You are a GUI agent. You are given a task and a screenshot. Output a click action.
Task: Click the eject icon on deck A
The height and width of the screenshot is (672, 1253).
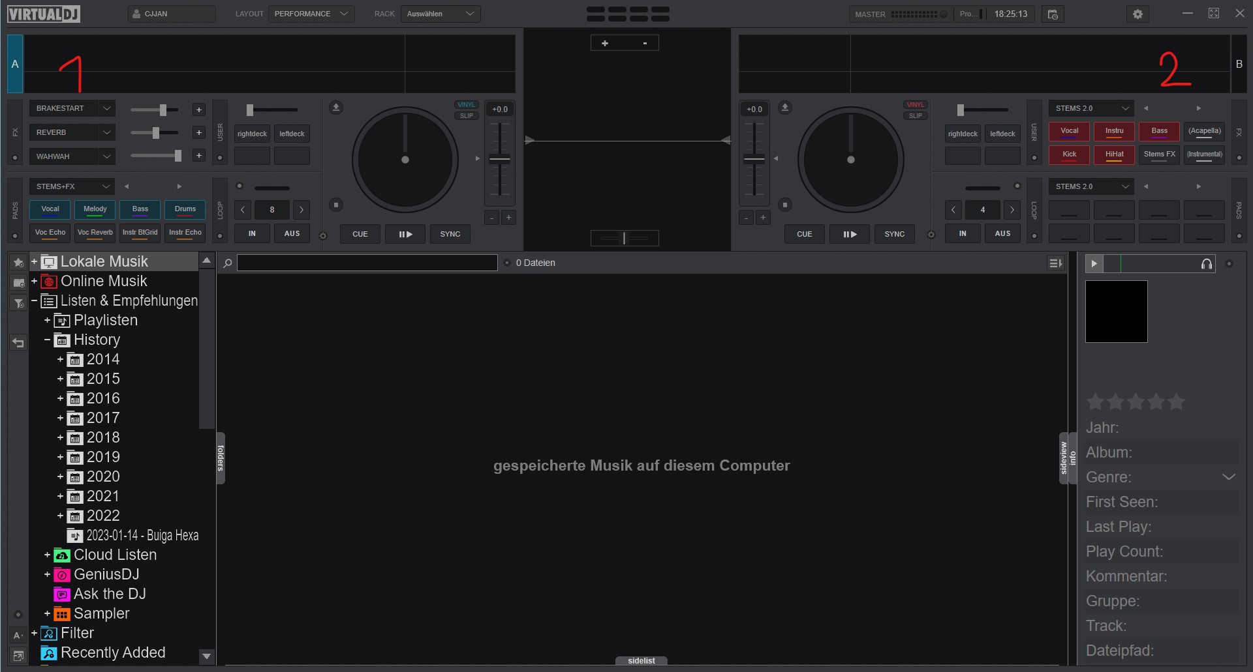(336, 107)
